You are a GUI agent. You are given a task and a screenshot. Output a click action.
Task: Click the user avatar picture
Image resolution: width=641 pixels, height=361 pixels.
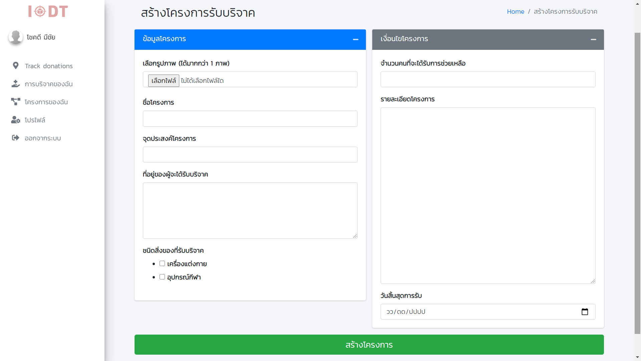[15, 37]
